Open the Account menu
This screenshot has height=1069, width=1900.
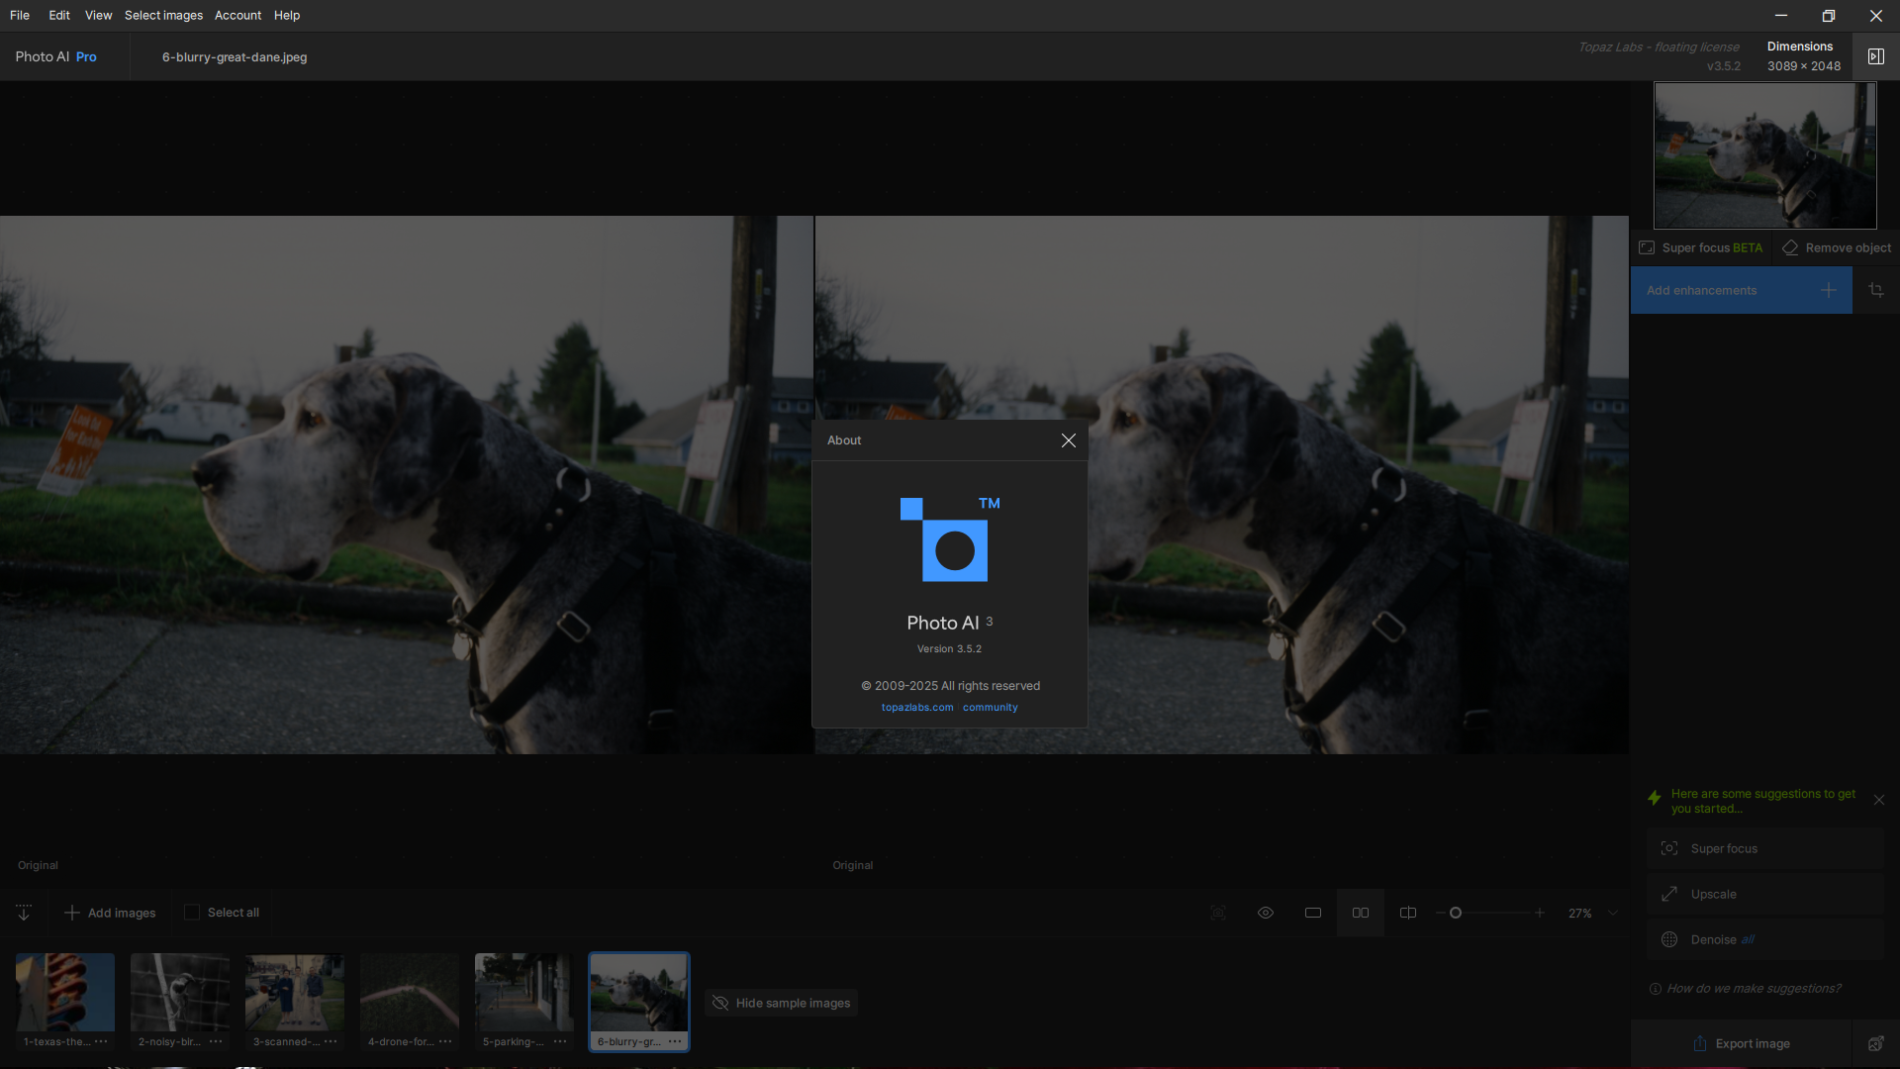237,15
